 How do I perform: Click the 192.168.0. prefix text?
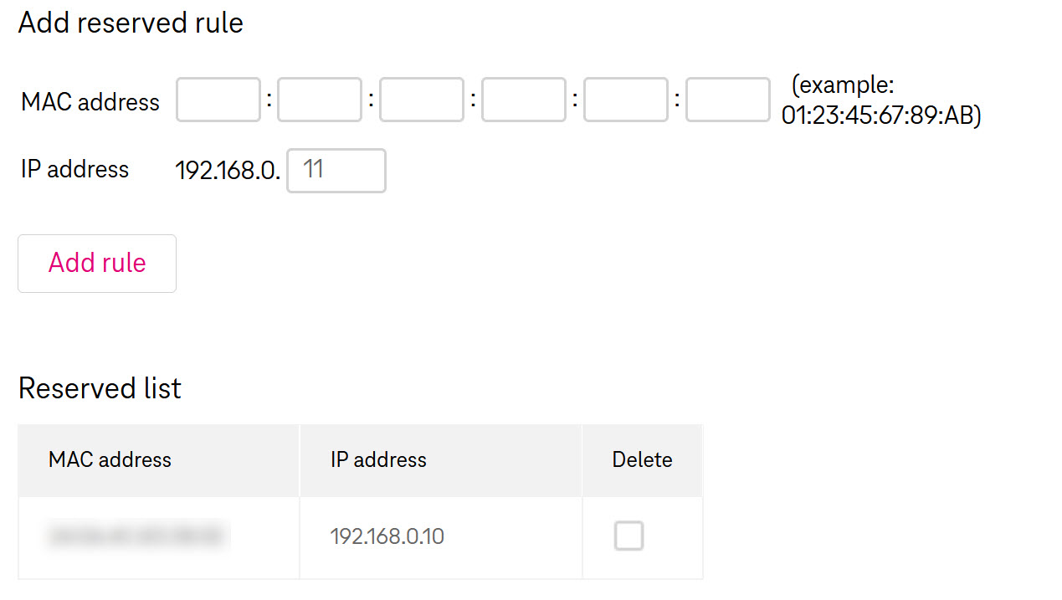(x=228, y=171)
